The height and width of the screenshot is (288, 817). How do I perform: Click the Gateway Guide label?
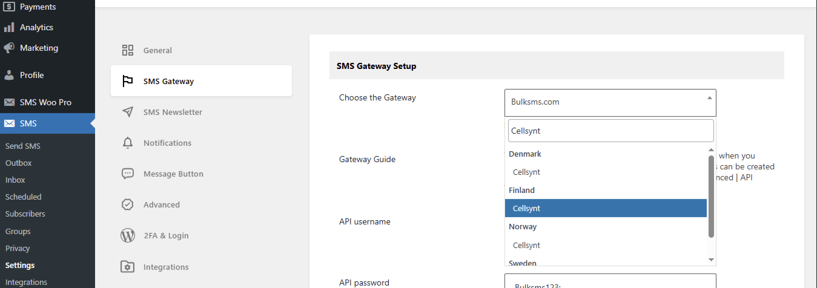(367, 159)
